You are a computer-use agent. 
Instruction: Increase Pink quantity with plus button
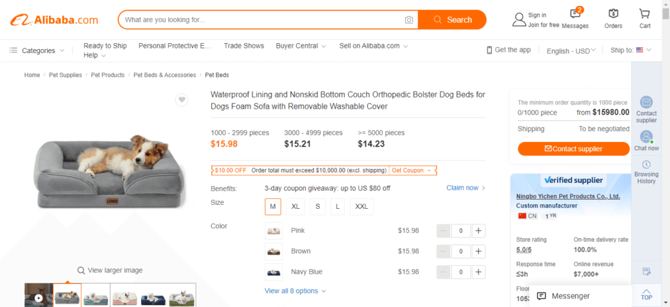(x=478, y=231)
